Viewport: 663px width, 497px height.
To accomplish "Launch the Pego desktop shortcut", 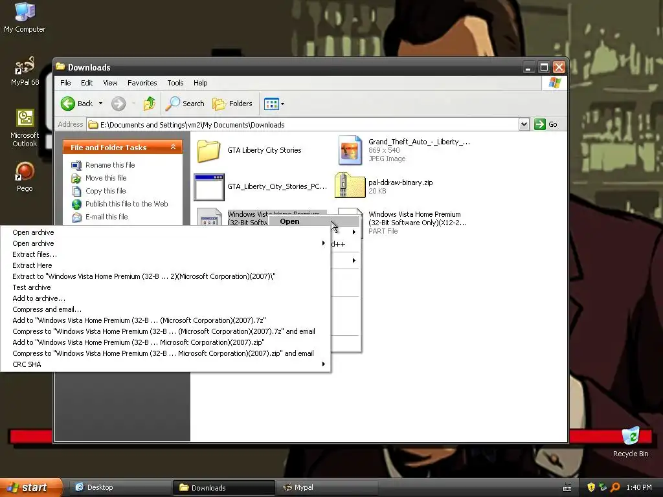I will (25, 177).
